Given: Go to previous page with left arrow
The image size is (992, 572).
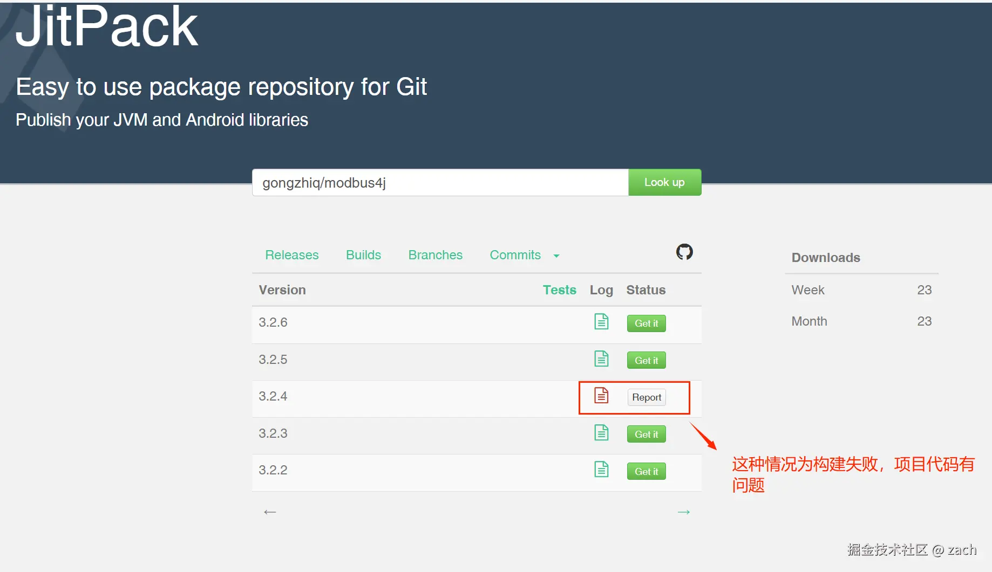Looking at the screenshot, I should pyautogui.click(x=270, y=512).
